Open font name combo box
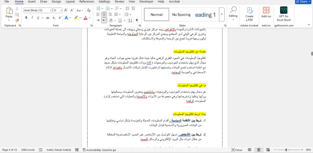Viewport: 313px width, 153px height. click(x=38, y=10)
